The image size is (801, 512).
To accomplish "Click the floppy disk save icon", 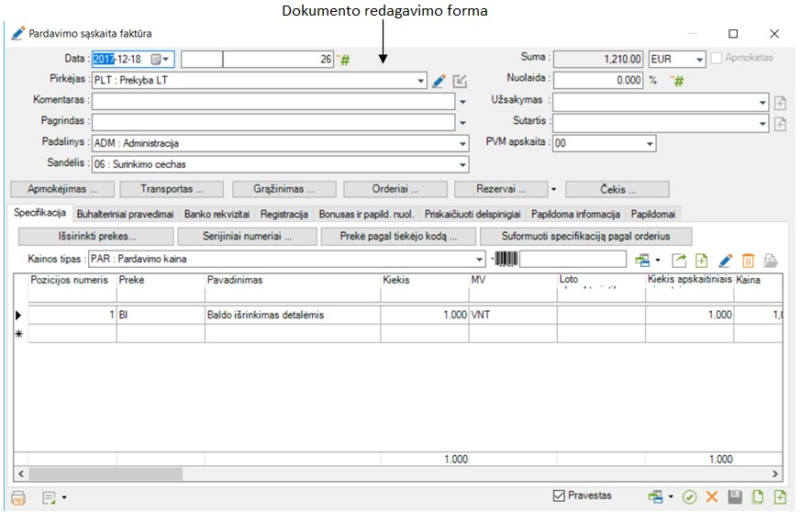I will pos(734,497).
